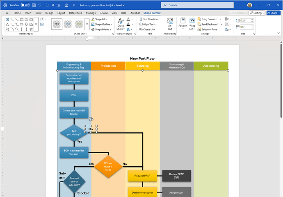Click the Share button

274,13
